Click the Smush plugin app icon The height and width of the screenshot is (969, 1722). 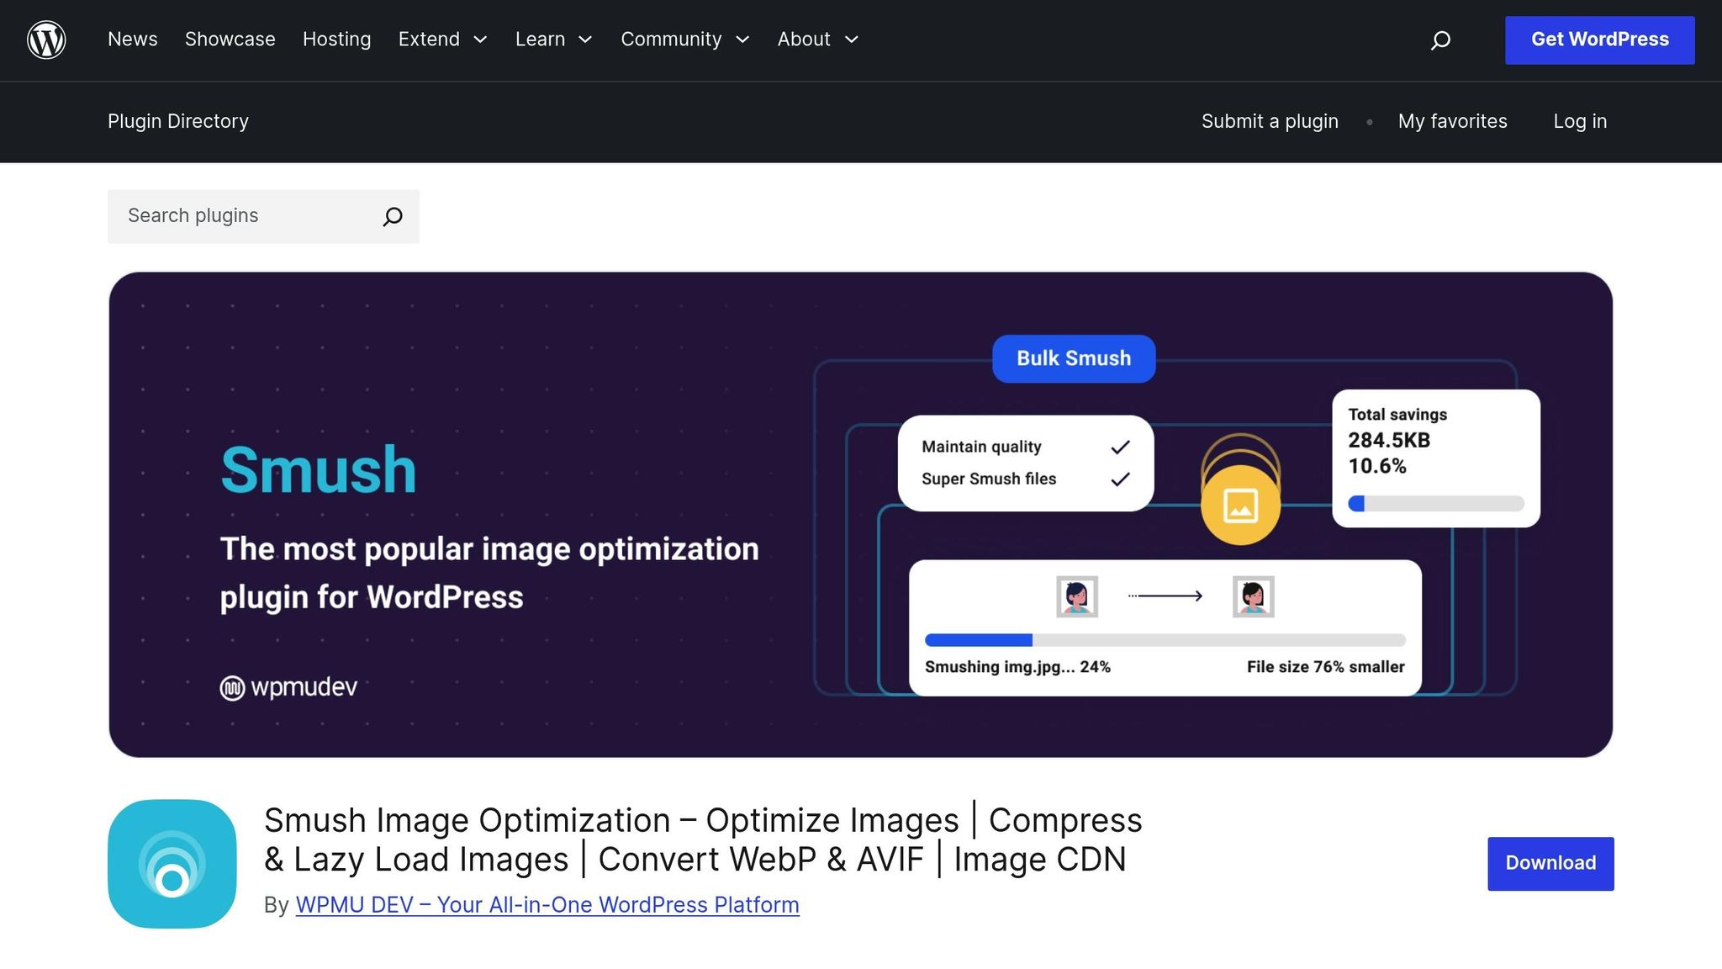[x=172, y=864]
